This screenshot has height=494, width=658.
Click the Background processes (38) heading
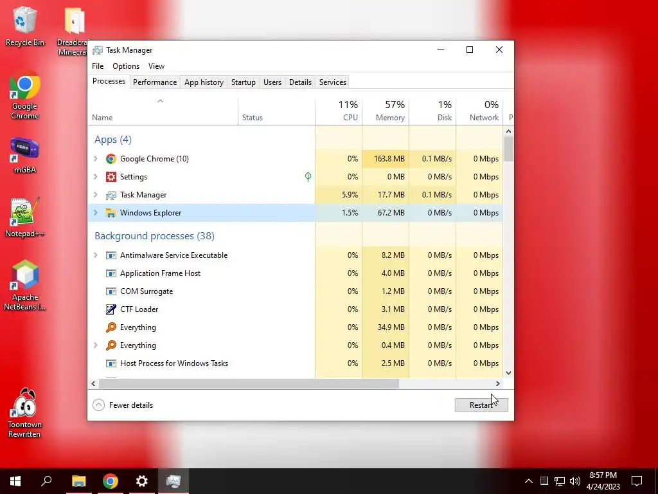click(154, 236)
